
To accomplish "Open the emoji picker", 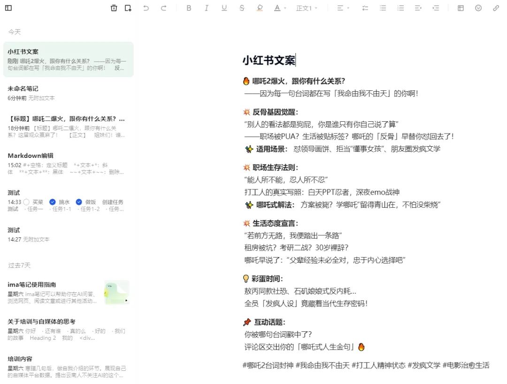I will (478, 8).
